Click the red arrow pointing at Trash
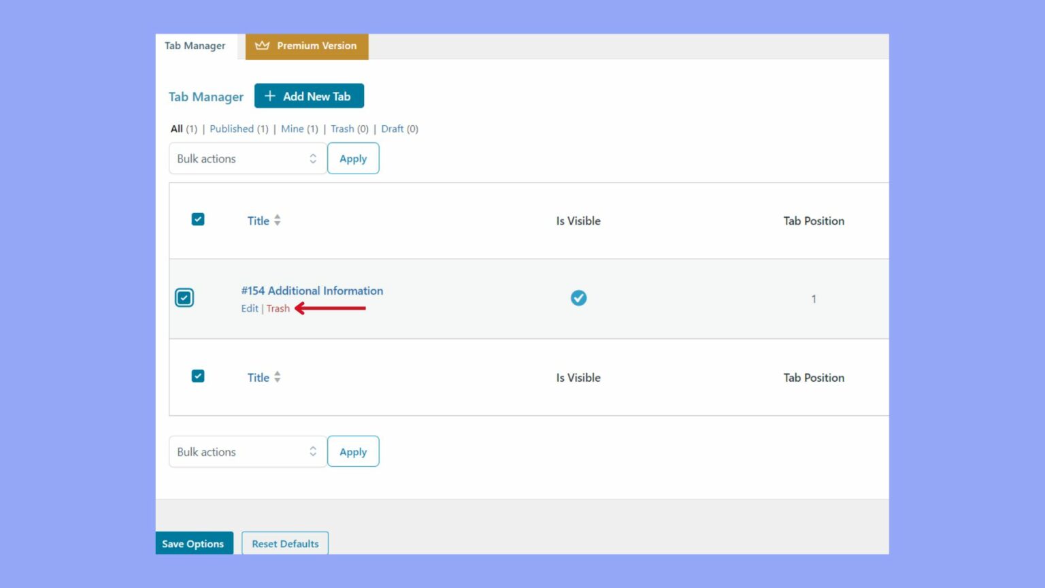This screenshot has height=588, width=1045. [331, 308]
